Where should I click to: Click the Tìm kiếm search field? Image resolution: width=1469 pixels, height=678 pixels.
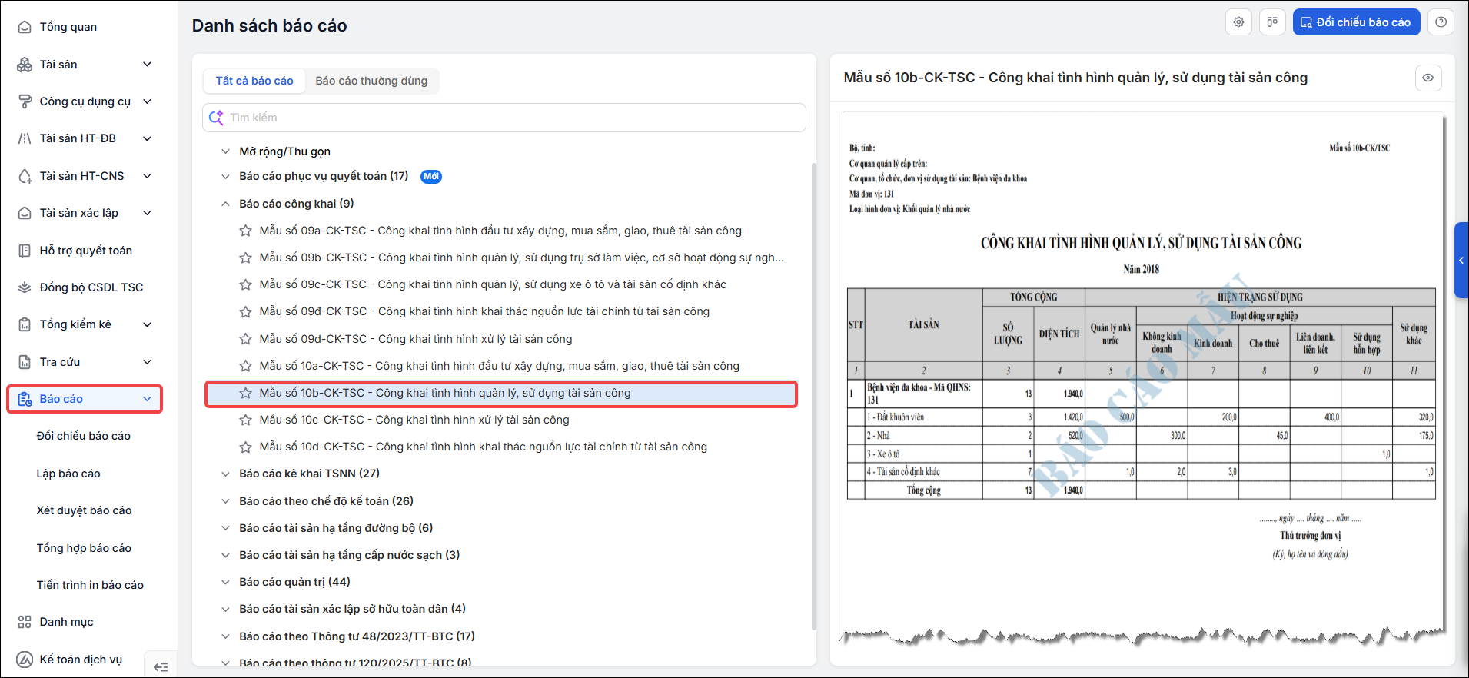tap(504, 118)
